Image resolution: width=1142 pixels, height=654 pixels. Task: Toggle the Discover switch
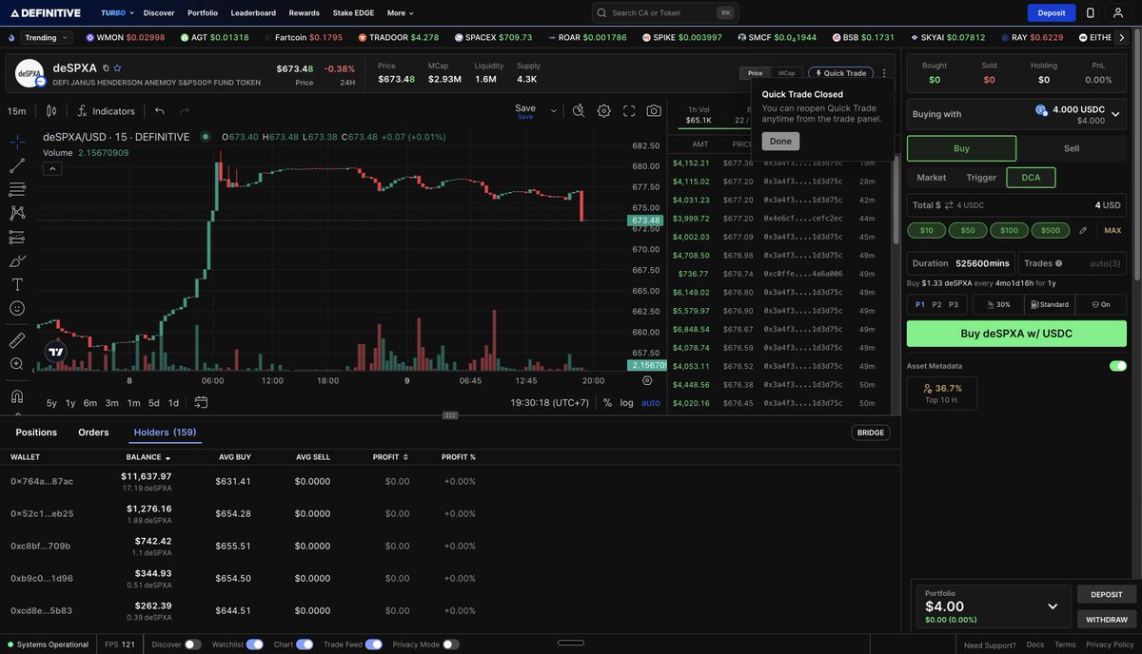tap(192, 644)
